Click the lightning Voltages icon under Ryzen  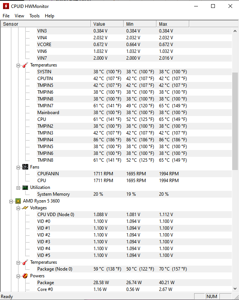(25, 208)
